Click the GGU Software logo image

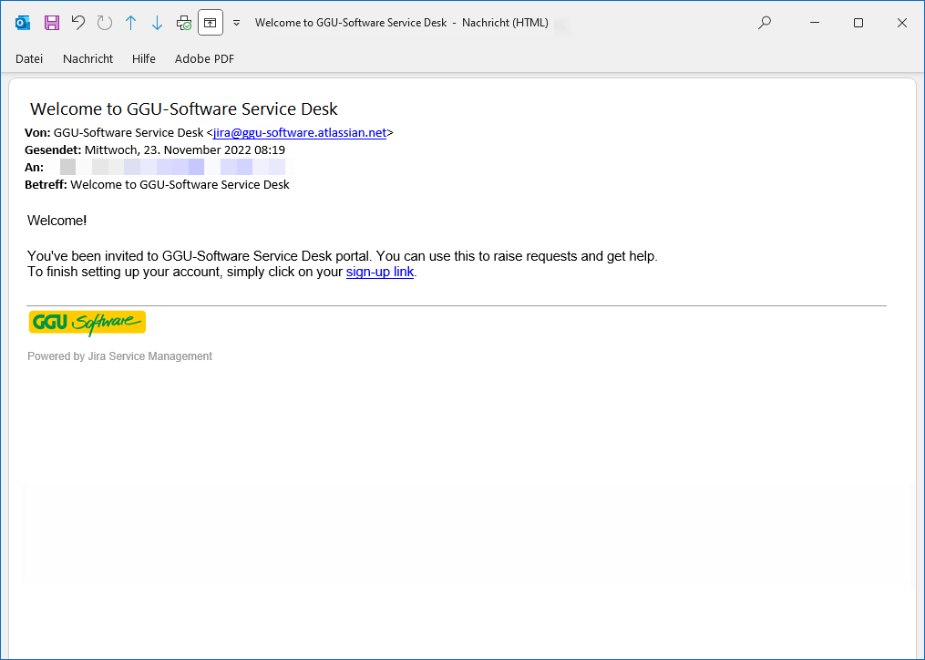coord(87,323)
